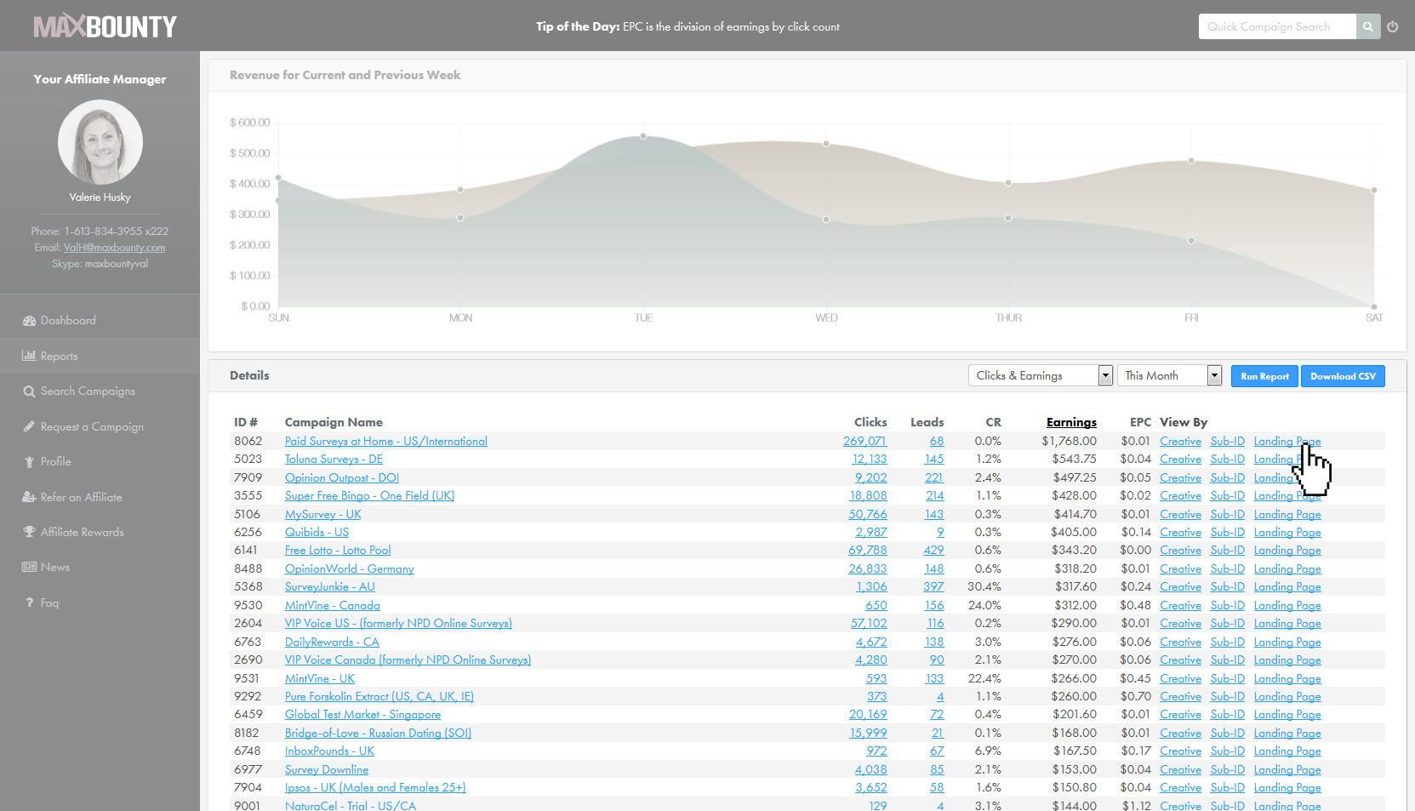Open MintVine - Canada campaign
Screen dimensions: 1415x811
tap(333, 605)
